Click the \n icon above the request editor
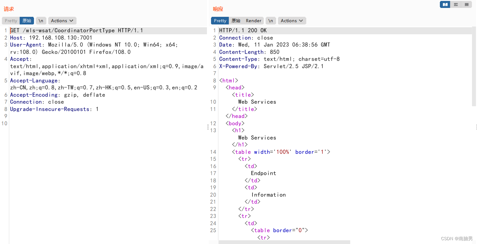This screenshot has width=477, height=244. coord(41,20)
